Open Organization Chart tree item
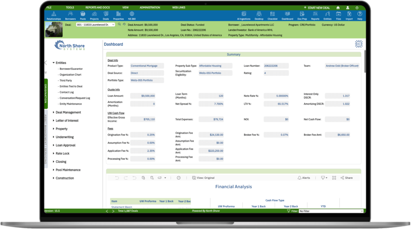Screen dimensions: 411x229 70,74
